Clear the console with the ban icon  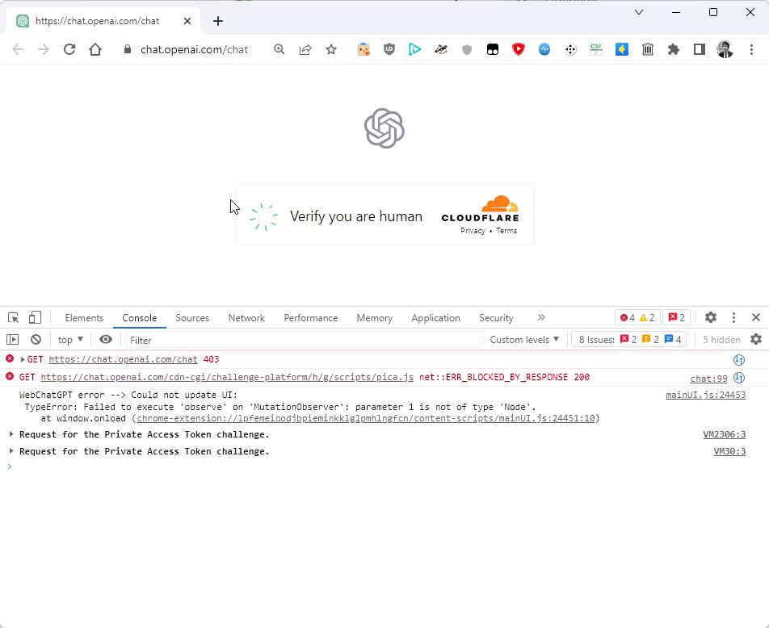(x=36, y=339)
